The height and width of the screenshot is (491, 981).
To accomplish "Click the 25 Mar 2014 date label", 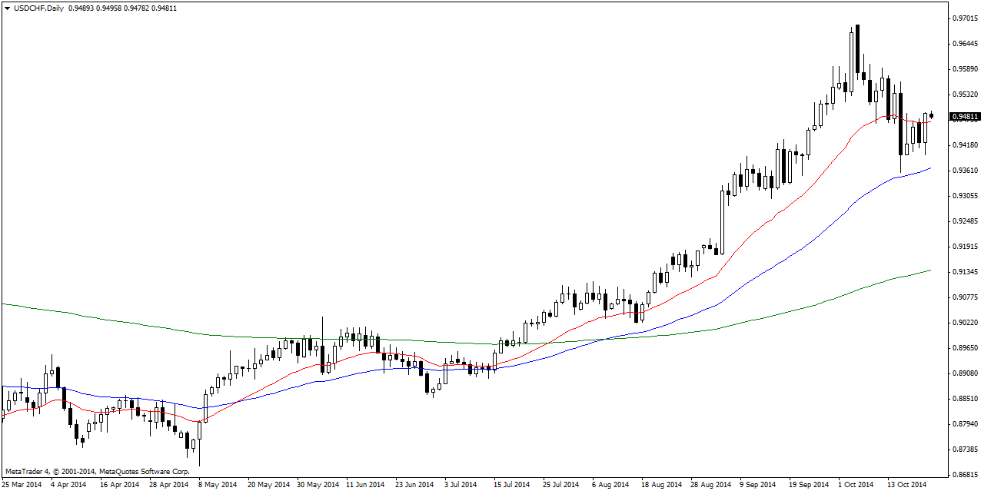I will (x=23, y=485).
